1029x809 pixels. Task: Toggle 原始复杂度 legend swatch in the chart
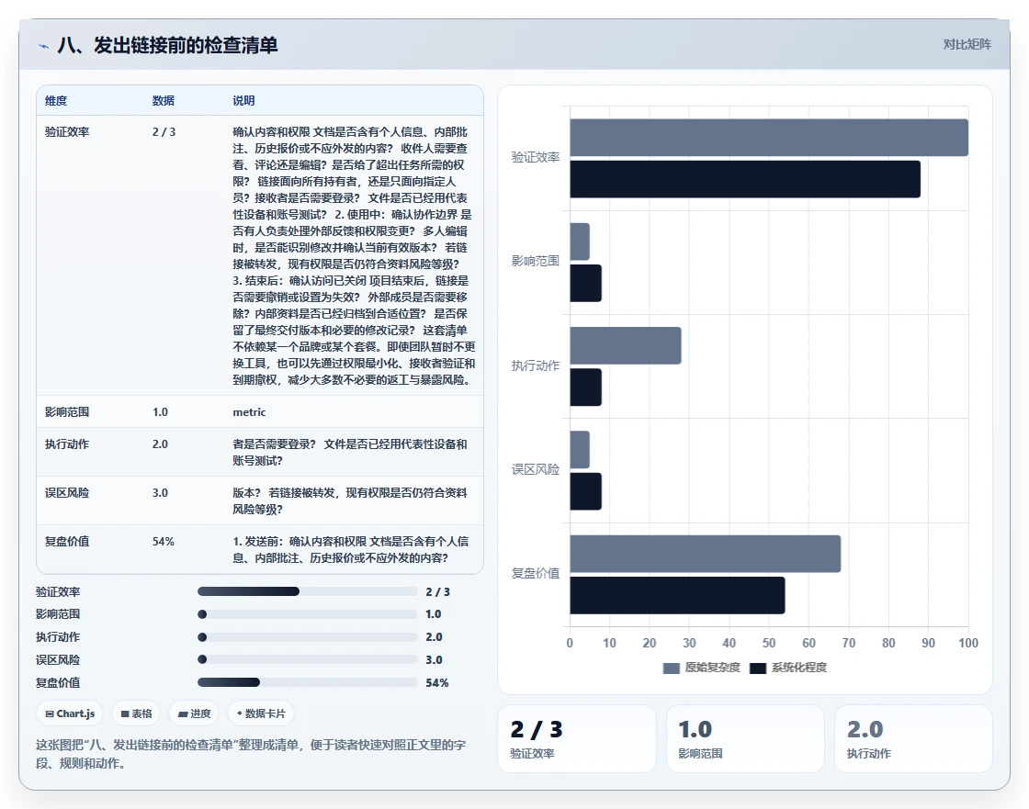671,668
